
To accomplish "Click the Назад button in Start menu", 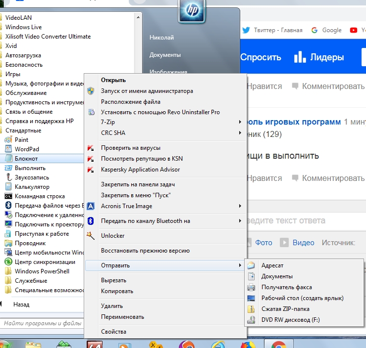I will pos(21,304).
